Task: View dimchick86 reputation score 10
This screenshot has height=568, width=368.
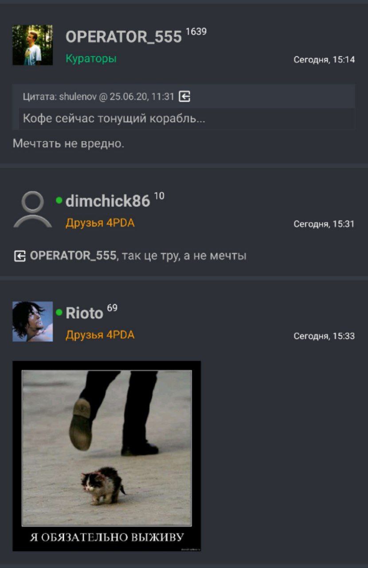Action: [159, 196]
